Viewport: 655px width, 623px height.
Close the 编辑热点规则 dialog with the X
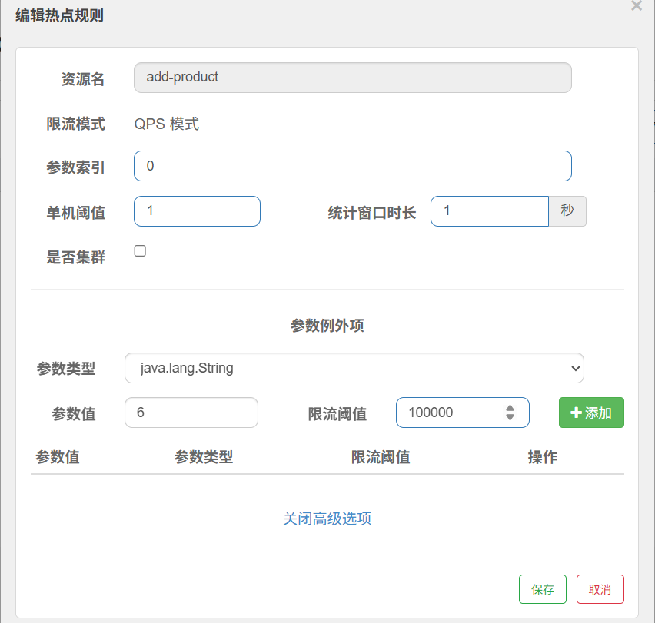click(x=636, y=6)
